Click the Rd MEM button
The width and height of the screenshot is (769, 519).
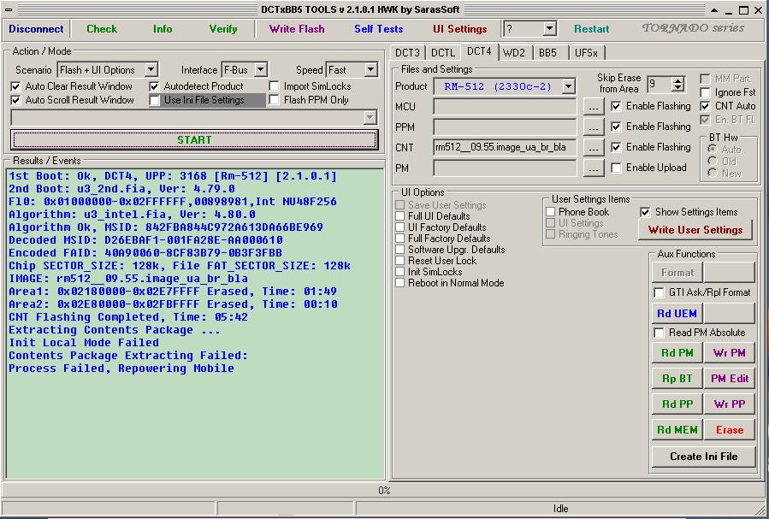click(677, 430)
